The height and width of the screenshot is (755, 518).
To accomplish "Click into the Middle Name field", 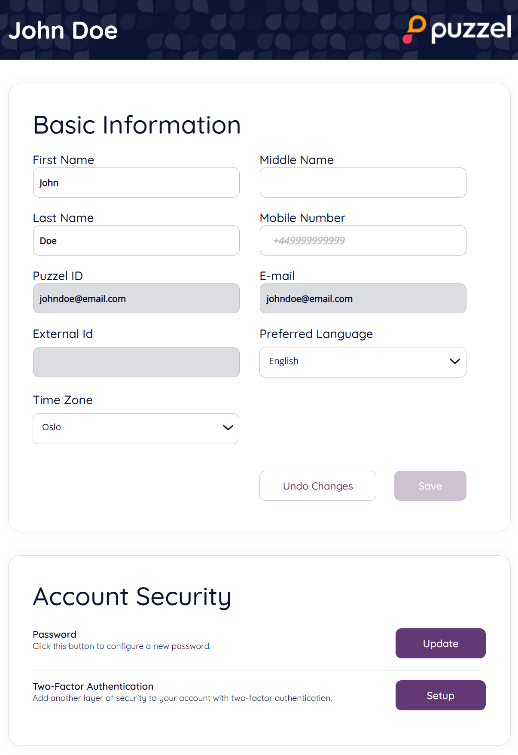I will click(363, 183).
